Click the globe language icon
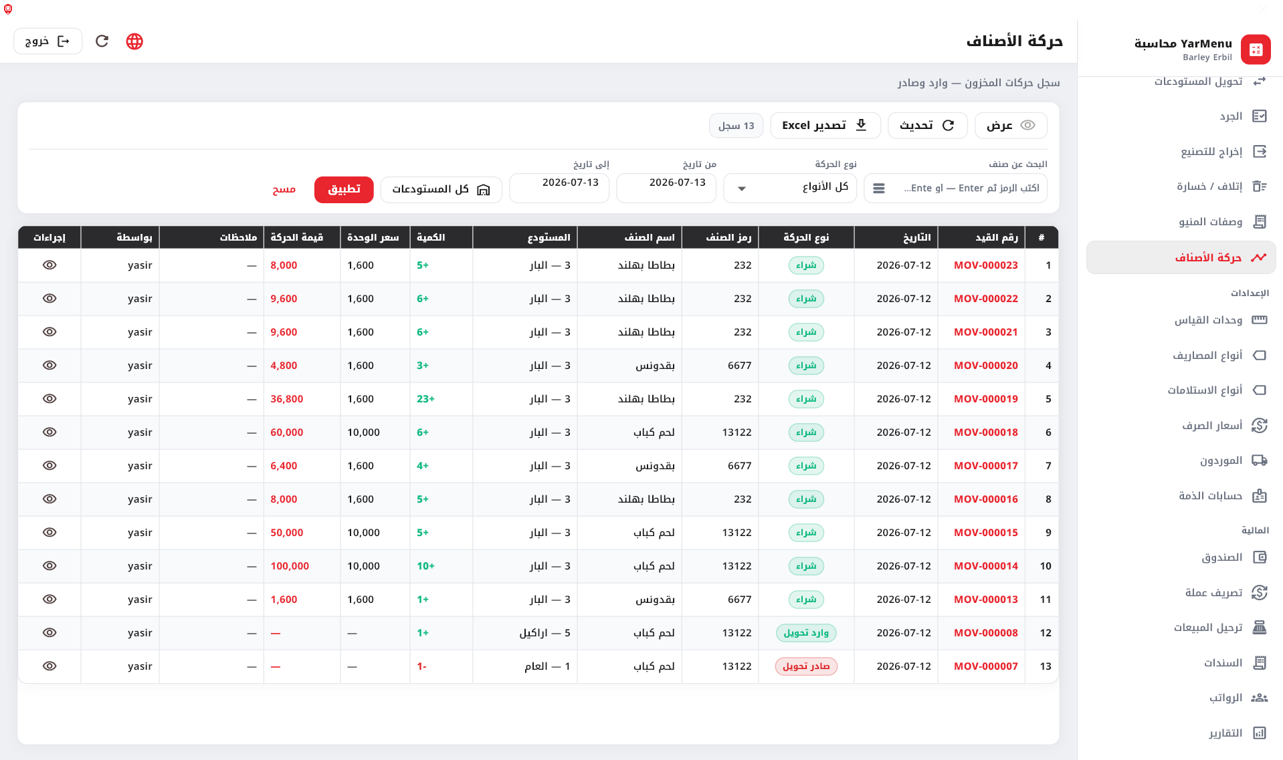The width and height of the screenshot is (1283, 760). tap(134, 41)
